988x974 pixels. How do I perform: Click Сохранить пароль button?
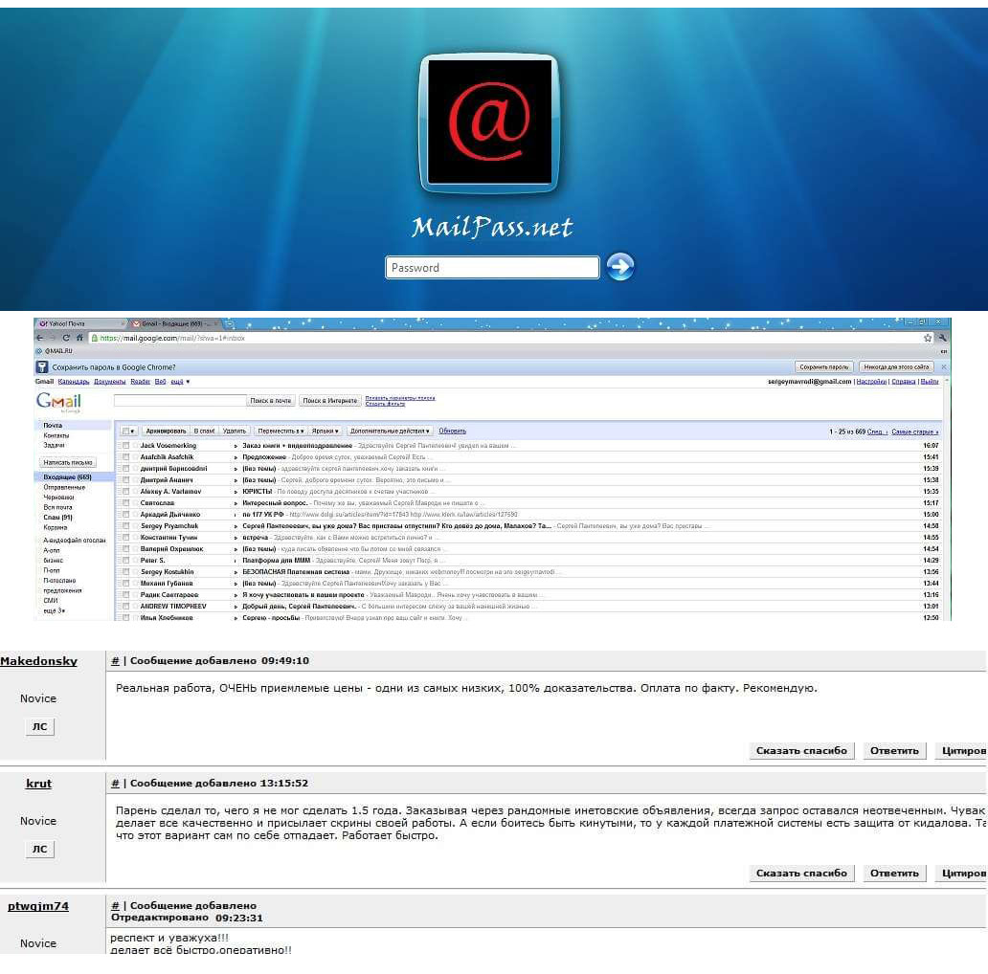[823, 367]
